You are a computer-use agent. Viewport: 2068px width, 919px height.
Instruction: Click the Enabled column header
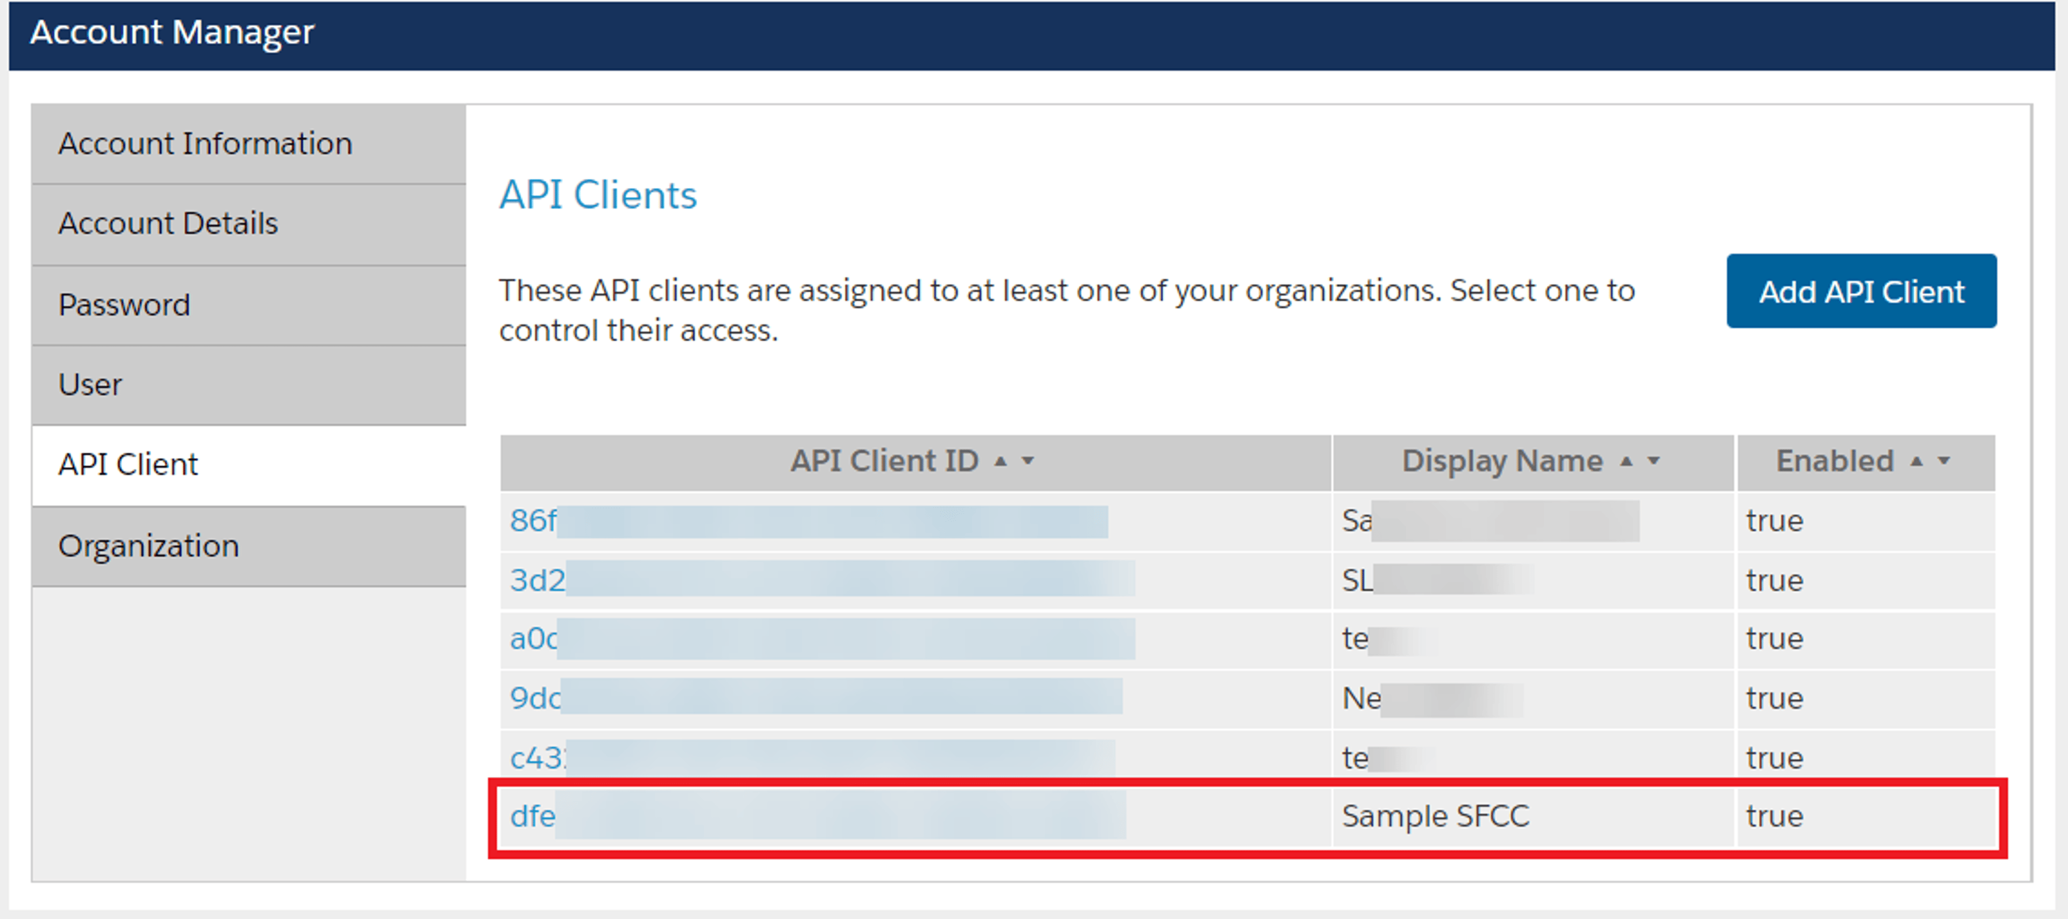click(x=1866, y=462)
